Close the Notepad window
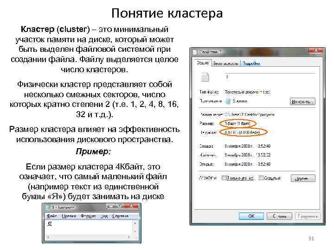This screenshot has height=250, width=334. (x=132, y=206)
